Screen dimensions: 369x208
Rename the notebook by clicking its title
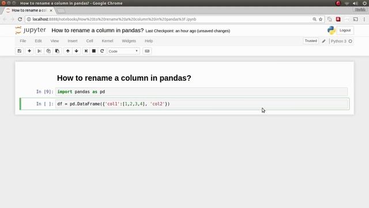97,31
